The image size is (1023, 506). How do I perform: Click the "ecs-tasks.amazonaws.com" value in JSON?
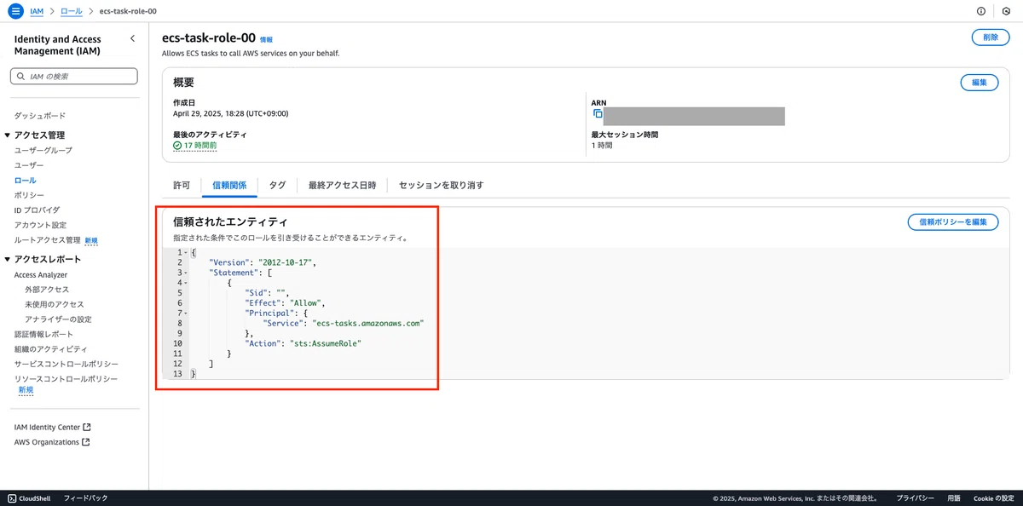pyautogui.click(x=368, y=323)
